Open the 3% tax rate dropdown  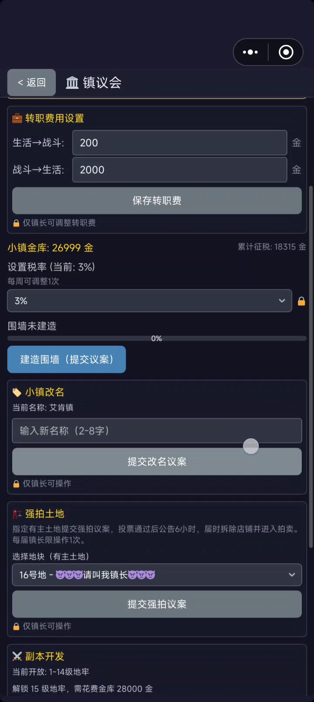tap(149, 301)
